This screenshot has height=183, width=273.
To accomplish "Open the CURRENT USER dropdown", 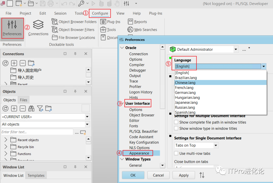I will click(87, 117).
